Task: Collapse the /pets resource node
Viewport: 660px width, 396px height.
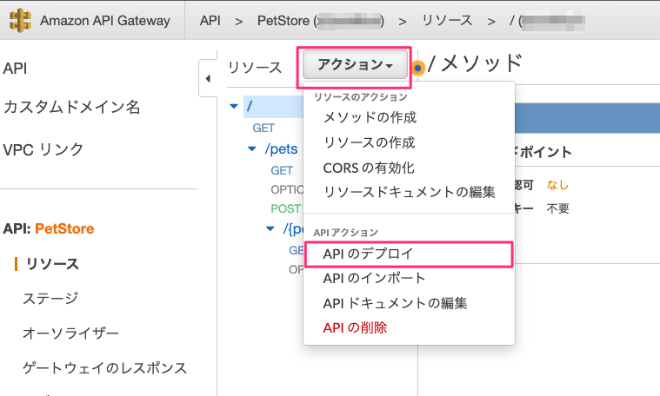Action: [x=251, y=148]
